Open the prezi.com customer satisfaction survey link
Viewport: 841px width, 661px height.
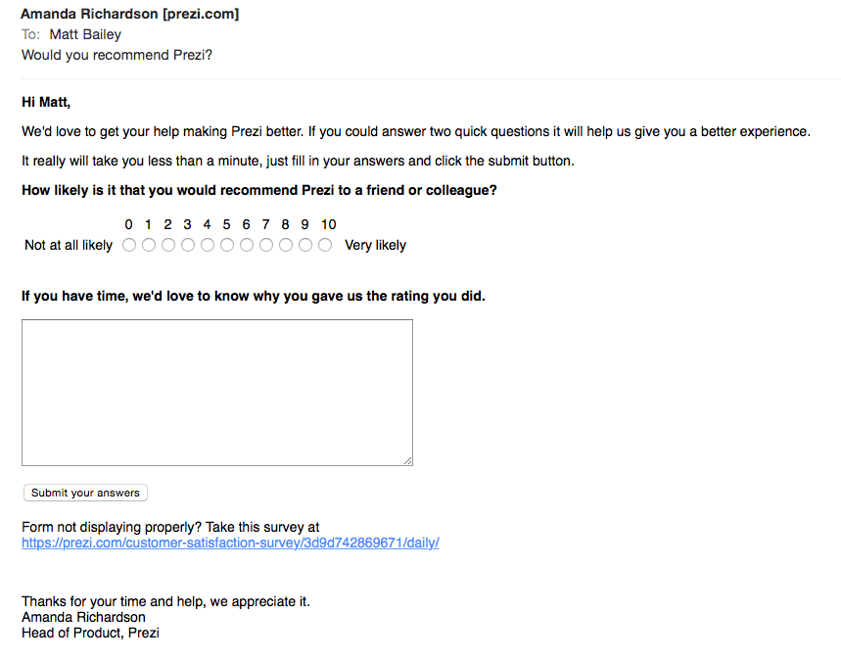coord(230,543)
